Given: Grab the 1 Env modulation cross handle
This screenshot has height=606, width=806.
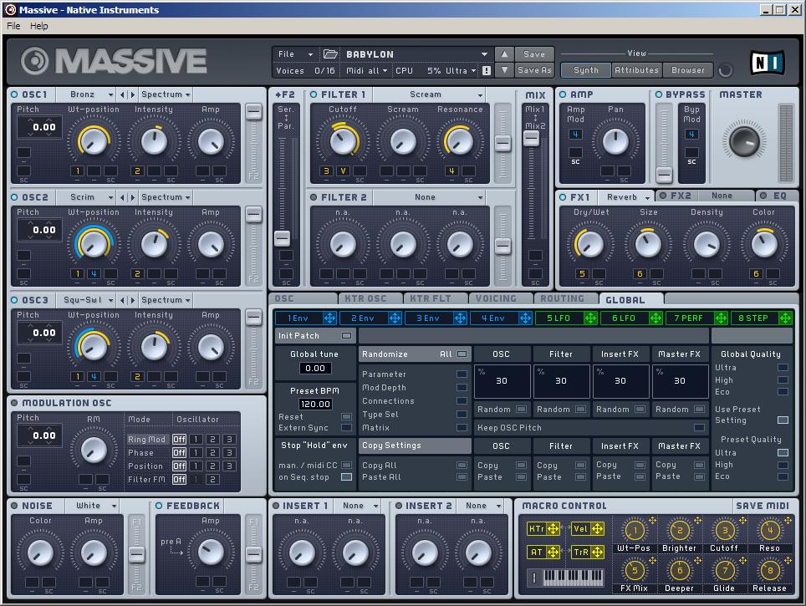Looking at the screenshot, I should pos(329,318).
